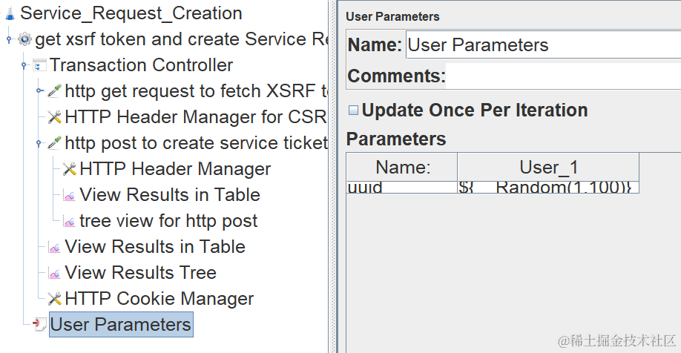The height and width of the screenshot is (353, 681).
Task: Collapse the Transaction Controller node
Action: tap(24, 65)
